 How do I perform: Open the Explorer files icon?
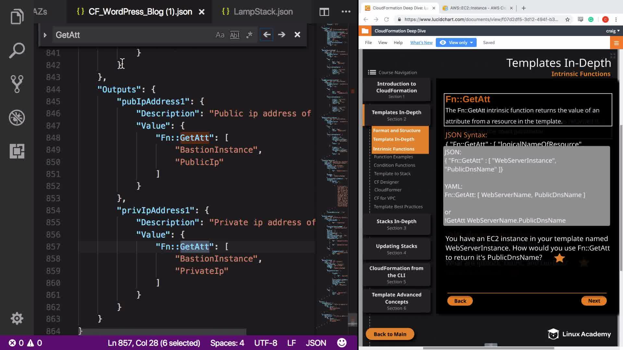(17, 17)
